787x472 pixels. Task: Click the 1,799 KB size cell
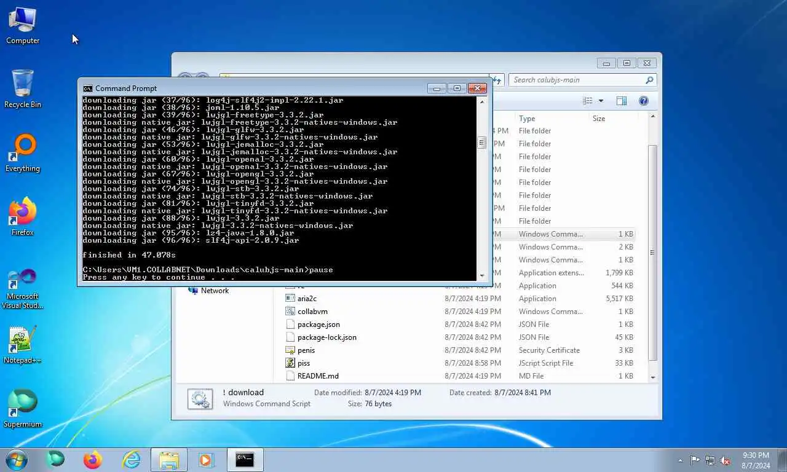619,273
